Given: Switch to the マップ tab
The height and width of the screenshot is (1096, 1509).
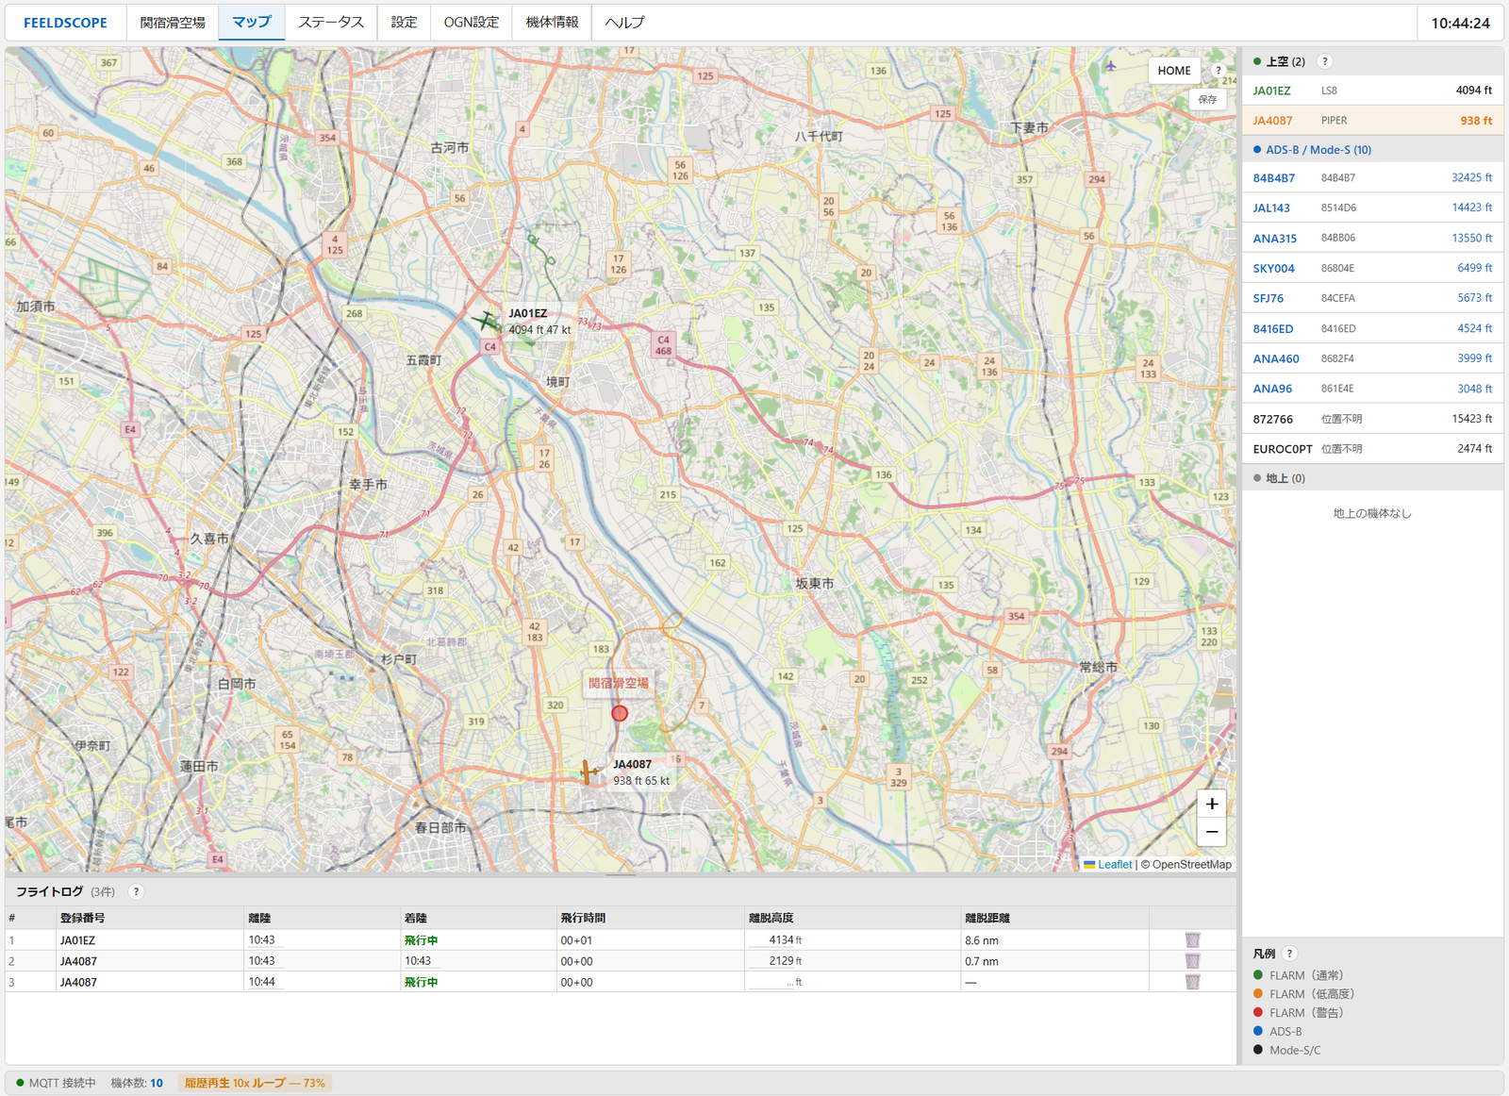Looking at the screenshot, I should click(x=251, y=23).
